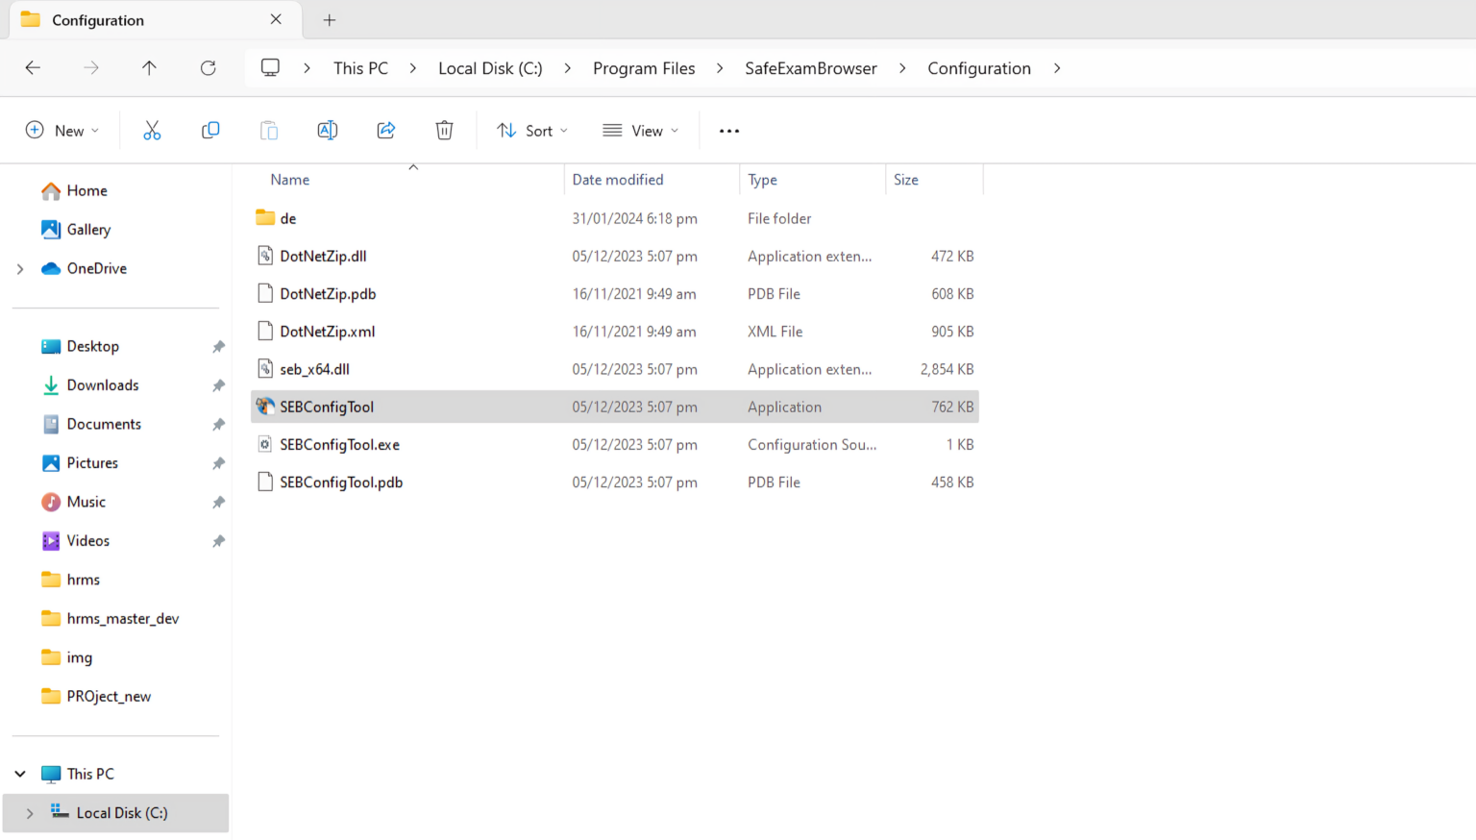Click the Delete trash icon

(444, 131)
